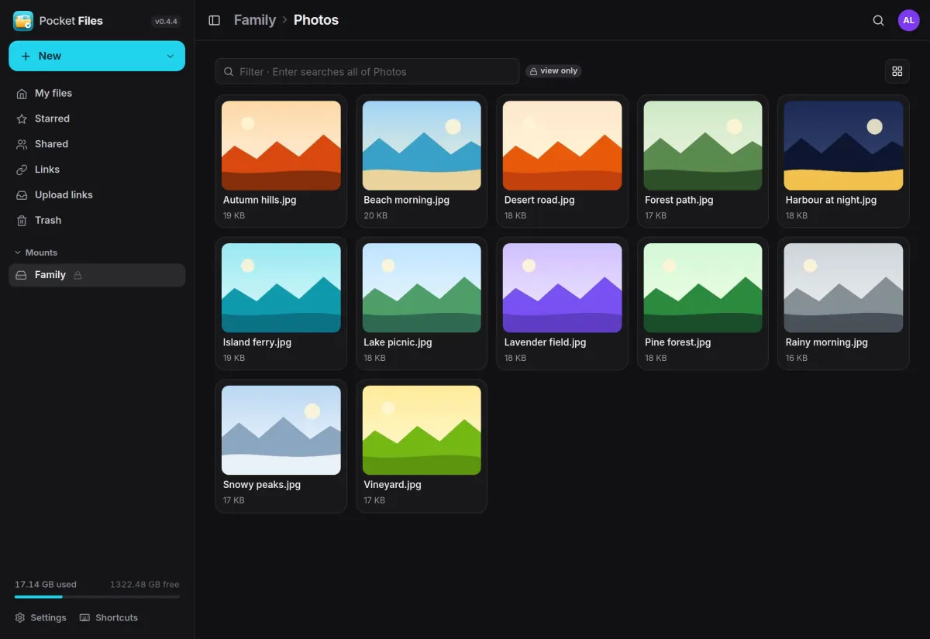Click 1322.48 GB free text
Screen dimensions: 930x639
144,584
